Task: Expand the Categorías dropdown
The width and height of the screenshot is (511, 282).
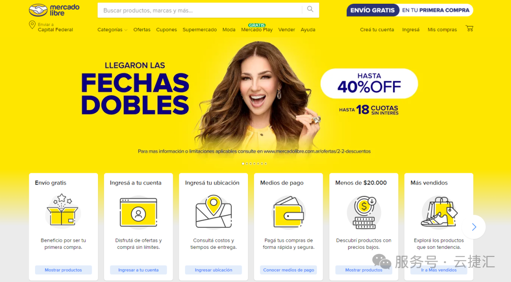Action: pyautogui.click(x=112, y=30)
